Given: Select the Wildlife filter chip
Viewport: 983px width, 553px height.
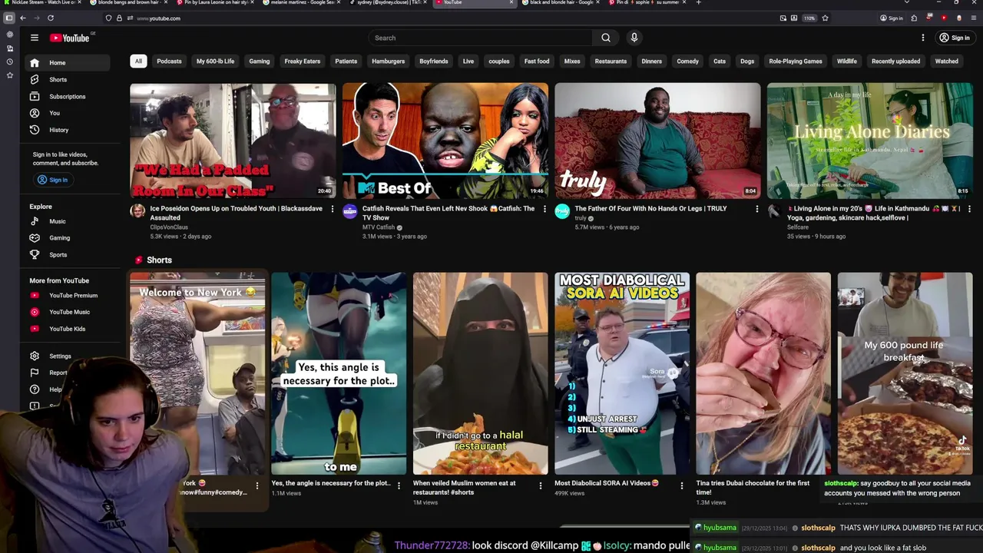Looking at the screenshot, I should (847, 61).
